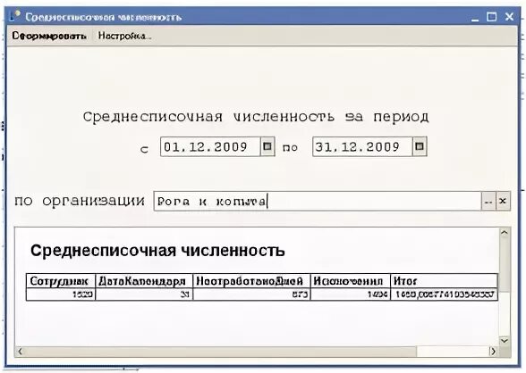The image size is (526, 373).
Task: Click the report scroll down arrow
Action: [505, 341]
